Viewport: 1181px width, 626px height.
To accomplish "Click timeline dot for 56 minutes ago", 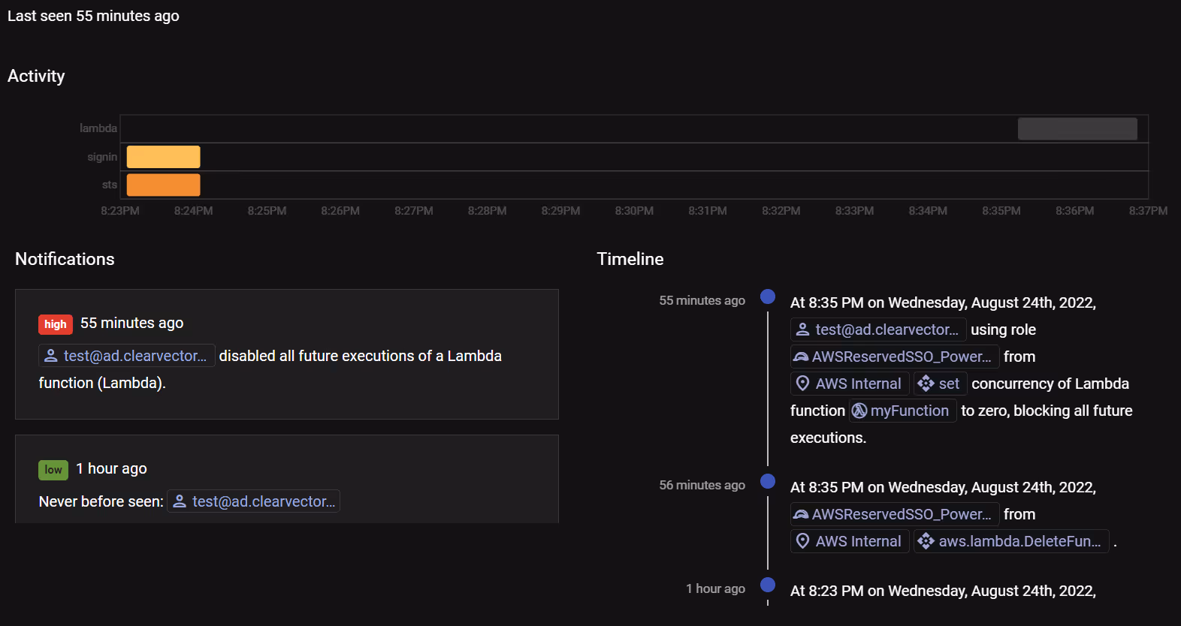I will 768,481.
